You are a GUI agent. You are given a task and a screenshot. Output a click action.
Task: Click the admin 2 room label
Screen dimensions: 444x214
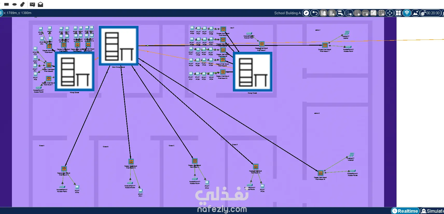317,113
